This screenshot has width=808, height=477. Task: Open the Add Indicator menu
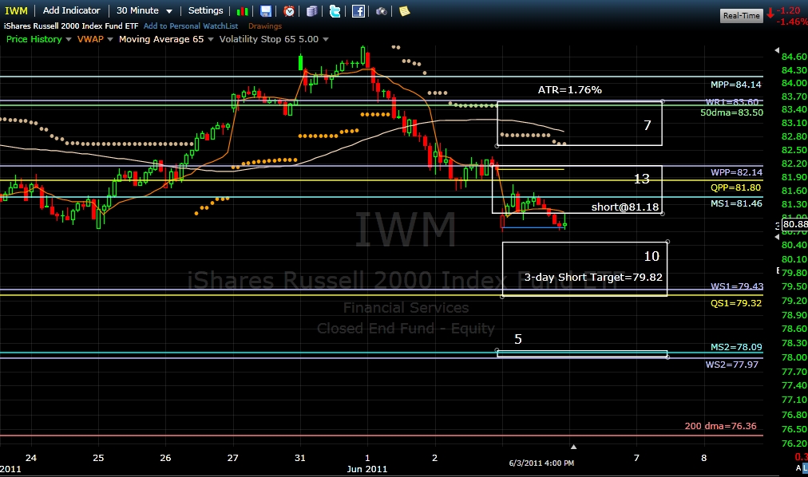pyautogui.click(x=72, y=10)
